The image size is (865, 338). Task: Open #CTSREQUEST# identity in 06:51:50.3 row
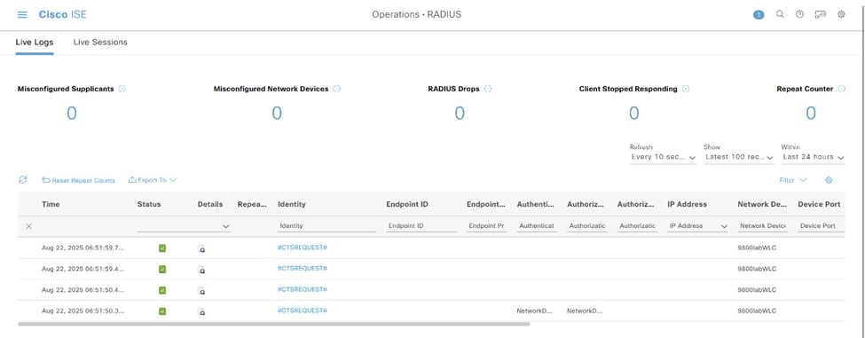pos(303,310)
